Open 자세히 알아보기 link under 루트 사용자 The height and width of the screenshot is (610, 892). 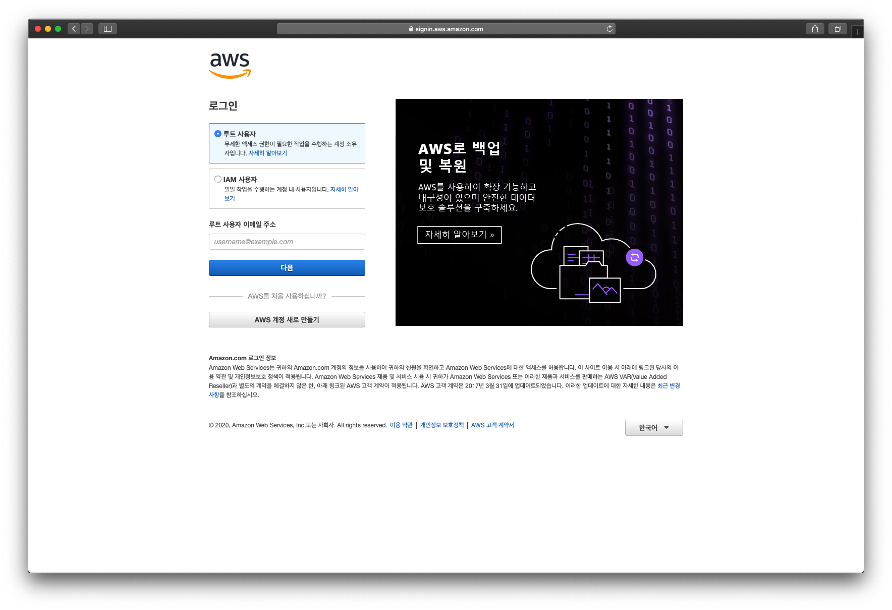[x=267, y=153]
